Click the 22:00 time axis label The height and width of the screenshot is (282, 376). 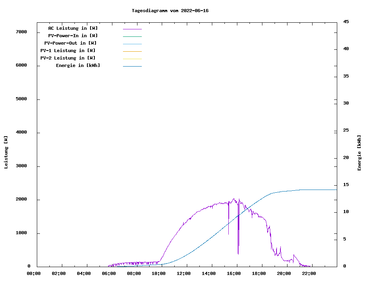click(309, 273)
